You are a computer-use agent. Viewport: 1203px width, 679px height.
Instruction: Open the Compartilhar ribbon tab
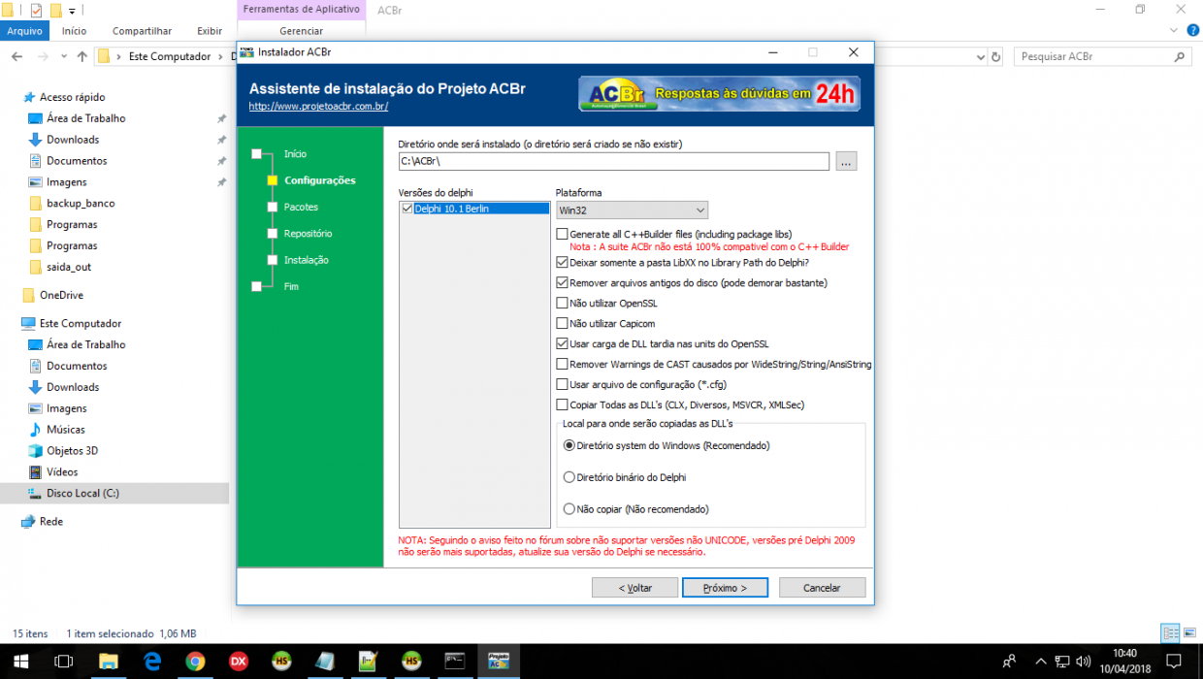(142, 31)
